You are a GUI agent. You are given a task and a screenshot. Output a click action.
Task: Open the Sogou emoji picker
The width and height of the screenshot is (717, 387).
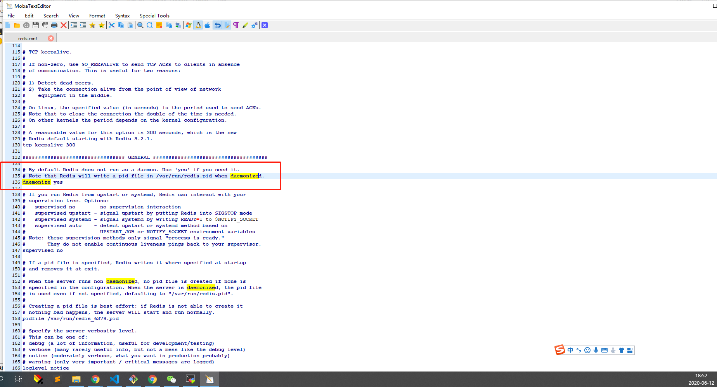(x=587, y=350)
